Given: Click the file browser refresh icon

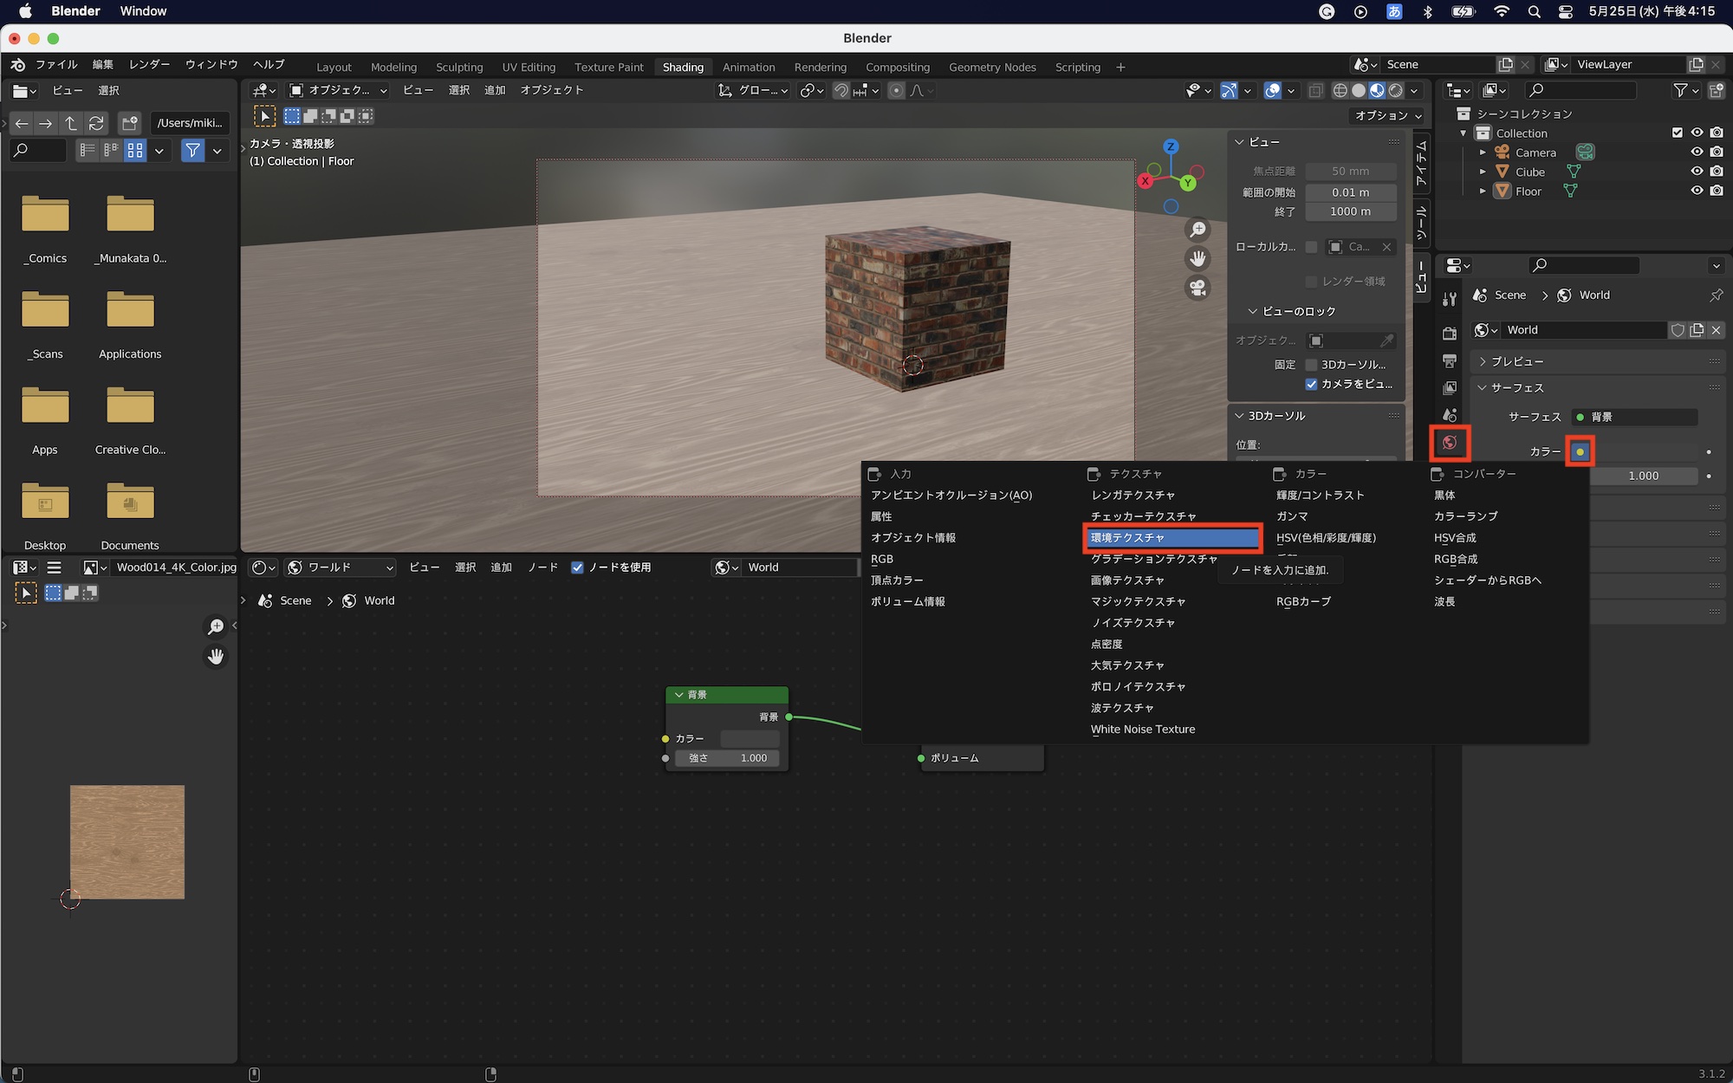Looking at the screenshot, I should click(96, 123).
